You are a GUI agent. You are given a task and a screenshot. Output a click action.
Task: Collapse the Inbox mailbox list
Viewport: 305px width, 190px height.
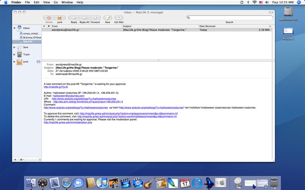[15, 28]
